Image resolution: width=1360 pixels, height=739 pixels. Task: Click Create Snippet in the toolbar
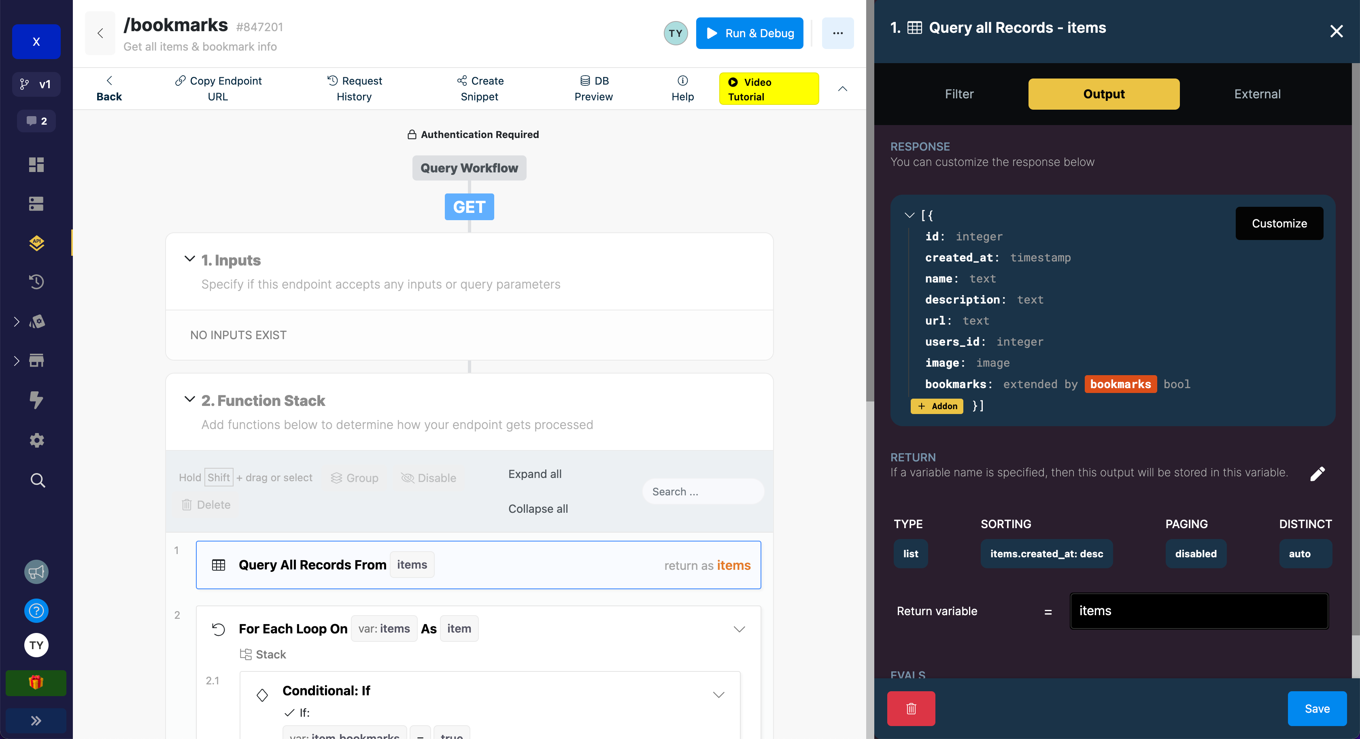pyautogui.click(x=479, y=88)
